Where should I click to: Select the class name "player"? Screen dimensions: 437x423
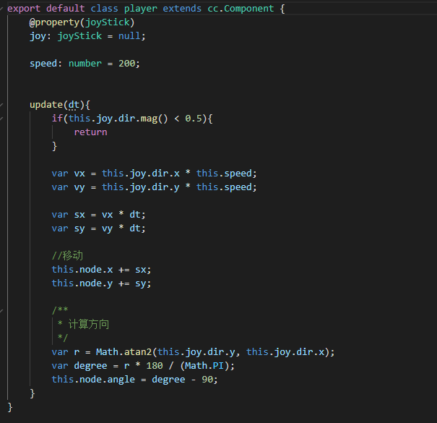pos(140,9)
